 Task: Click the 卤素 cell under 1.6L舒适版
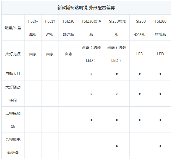(50, 54)
